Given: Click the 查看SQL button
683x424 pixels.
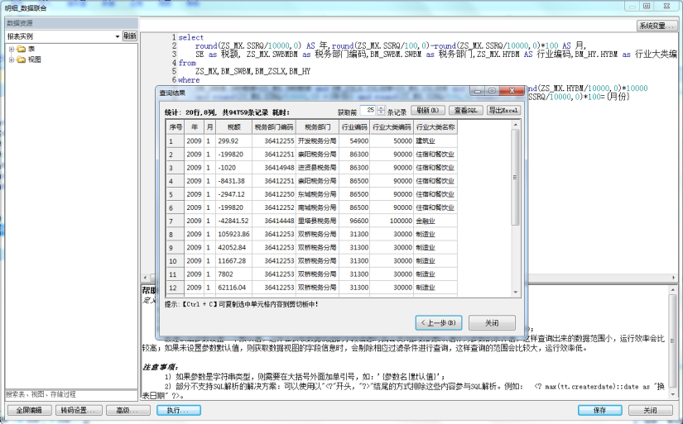Looking at the screenshot, I should coord(467,110).
